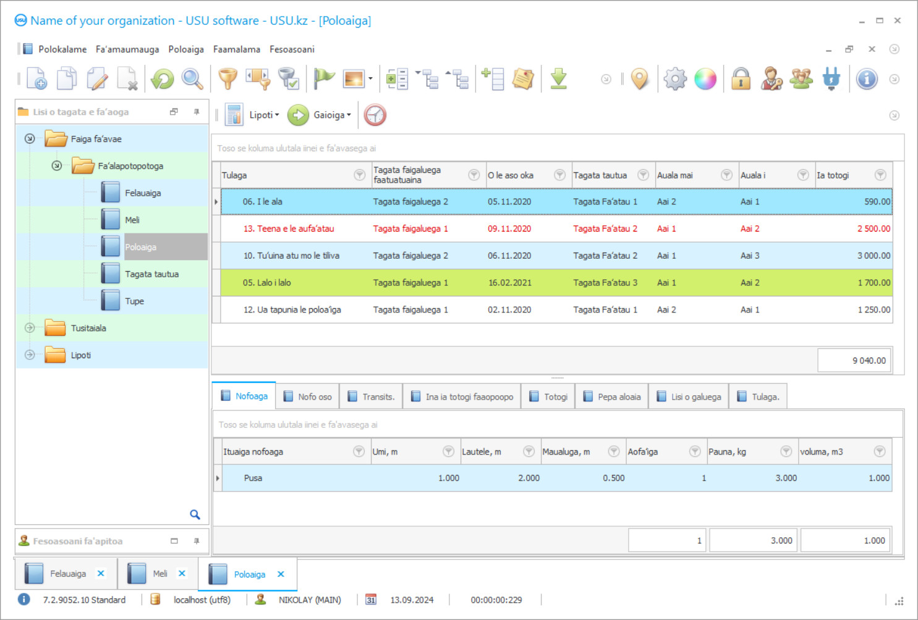Viewport: 918px width, 620px height.
Task: Close the Poloaiga bottom tab
Action: pos(281,574)
